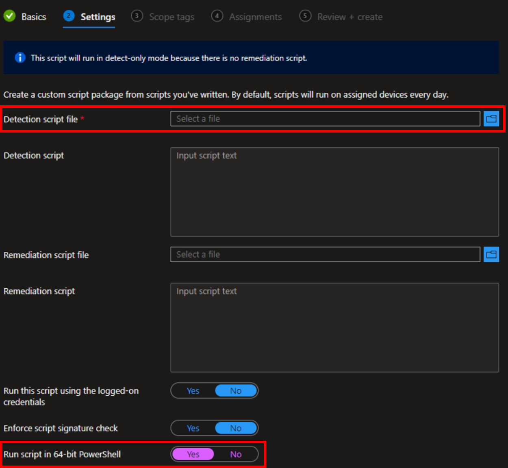Enable running script with logged-on credentials
This screenshot has height=468, width=508.
(x=193, y=391)
